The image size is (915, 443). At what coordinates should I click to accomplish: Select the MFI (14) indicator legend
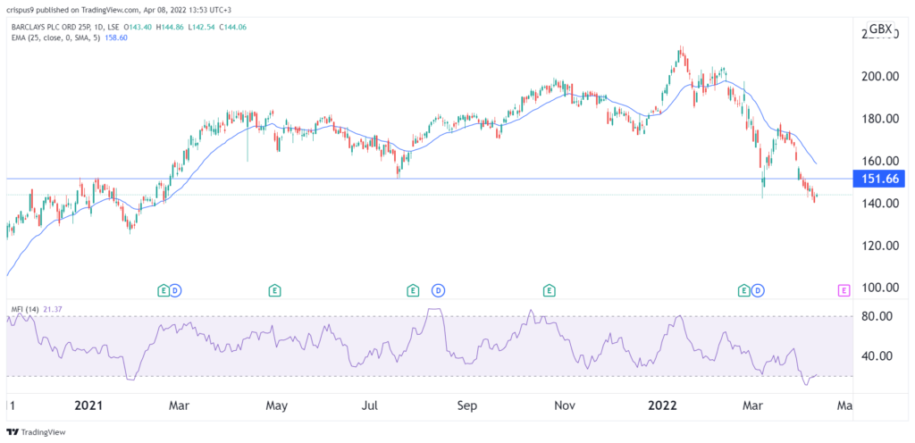point(24,310)
